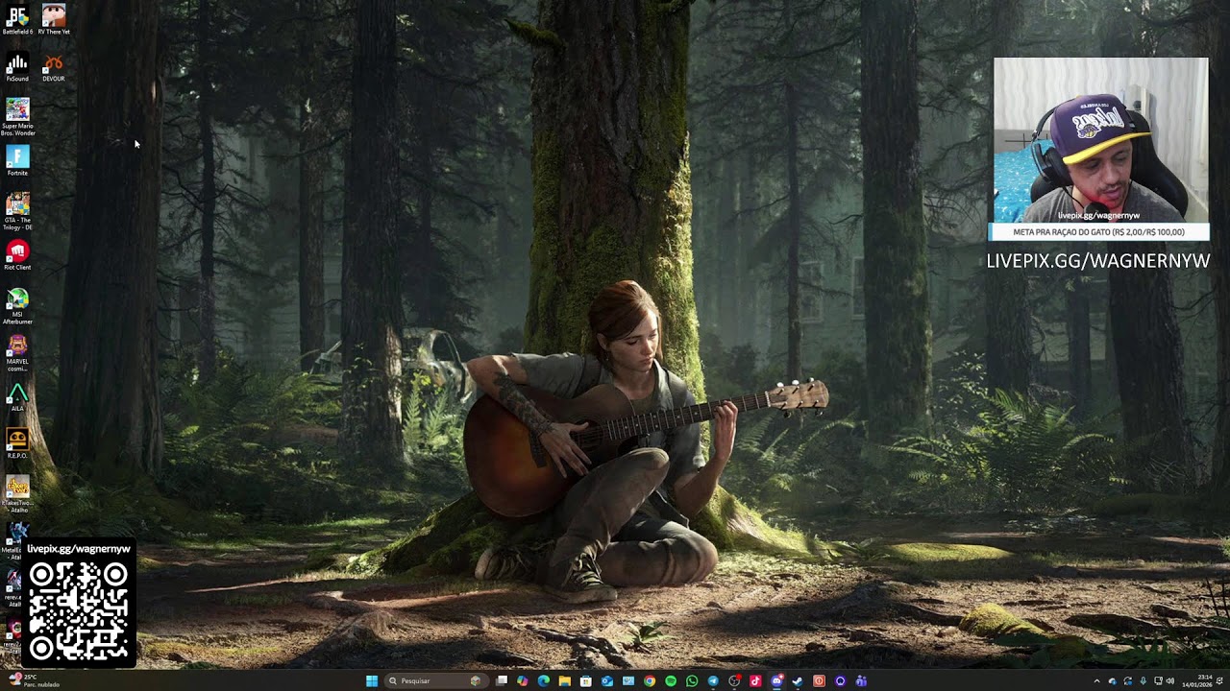
Task: Select the Super Mario Bros. Wonder icon
Action: 17,117
